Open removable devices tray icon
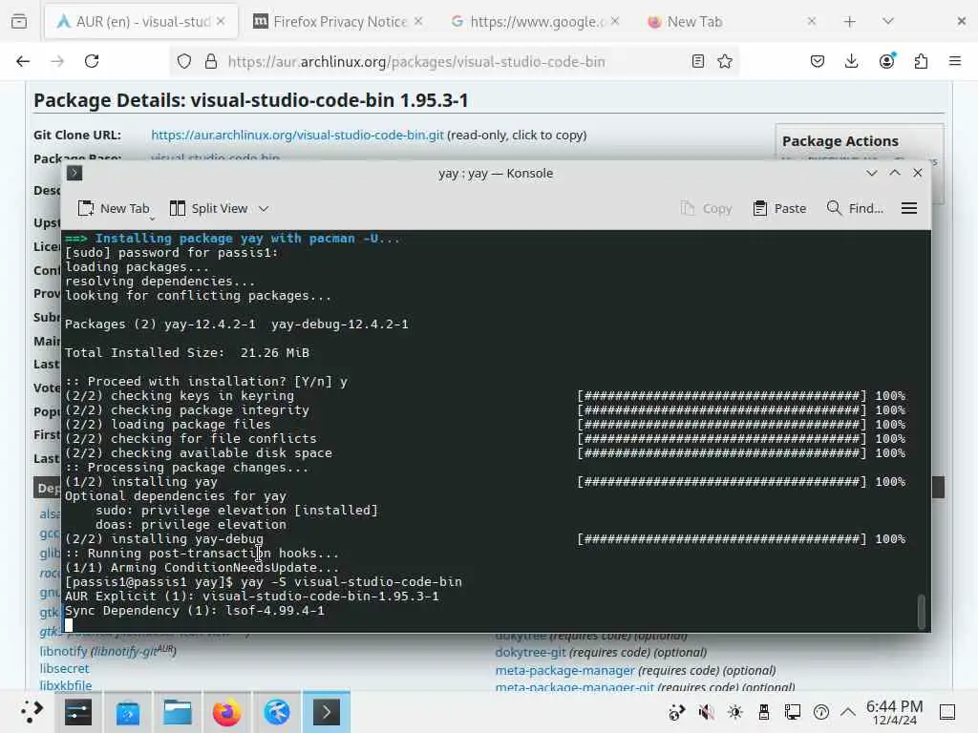978x733 pixels. [x=764, y=712]
